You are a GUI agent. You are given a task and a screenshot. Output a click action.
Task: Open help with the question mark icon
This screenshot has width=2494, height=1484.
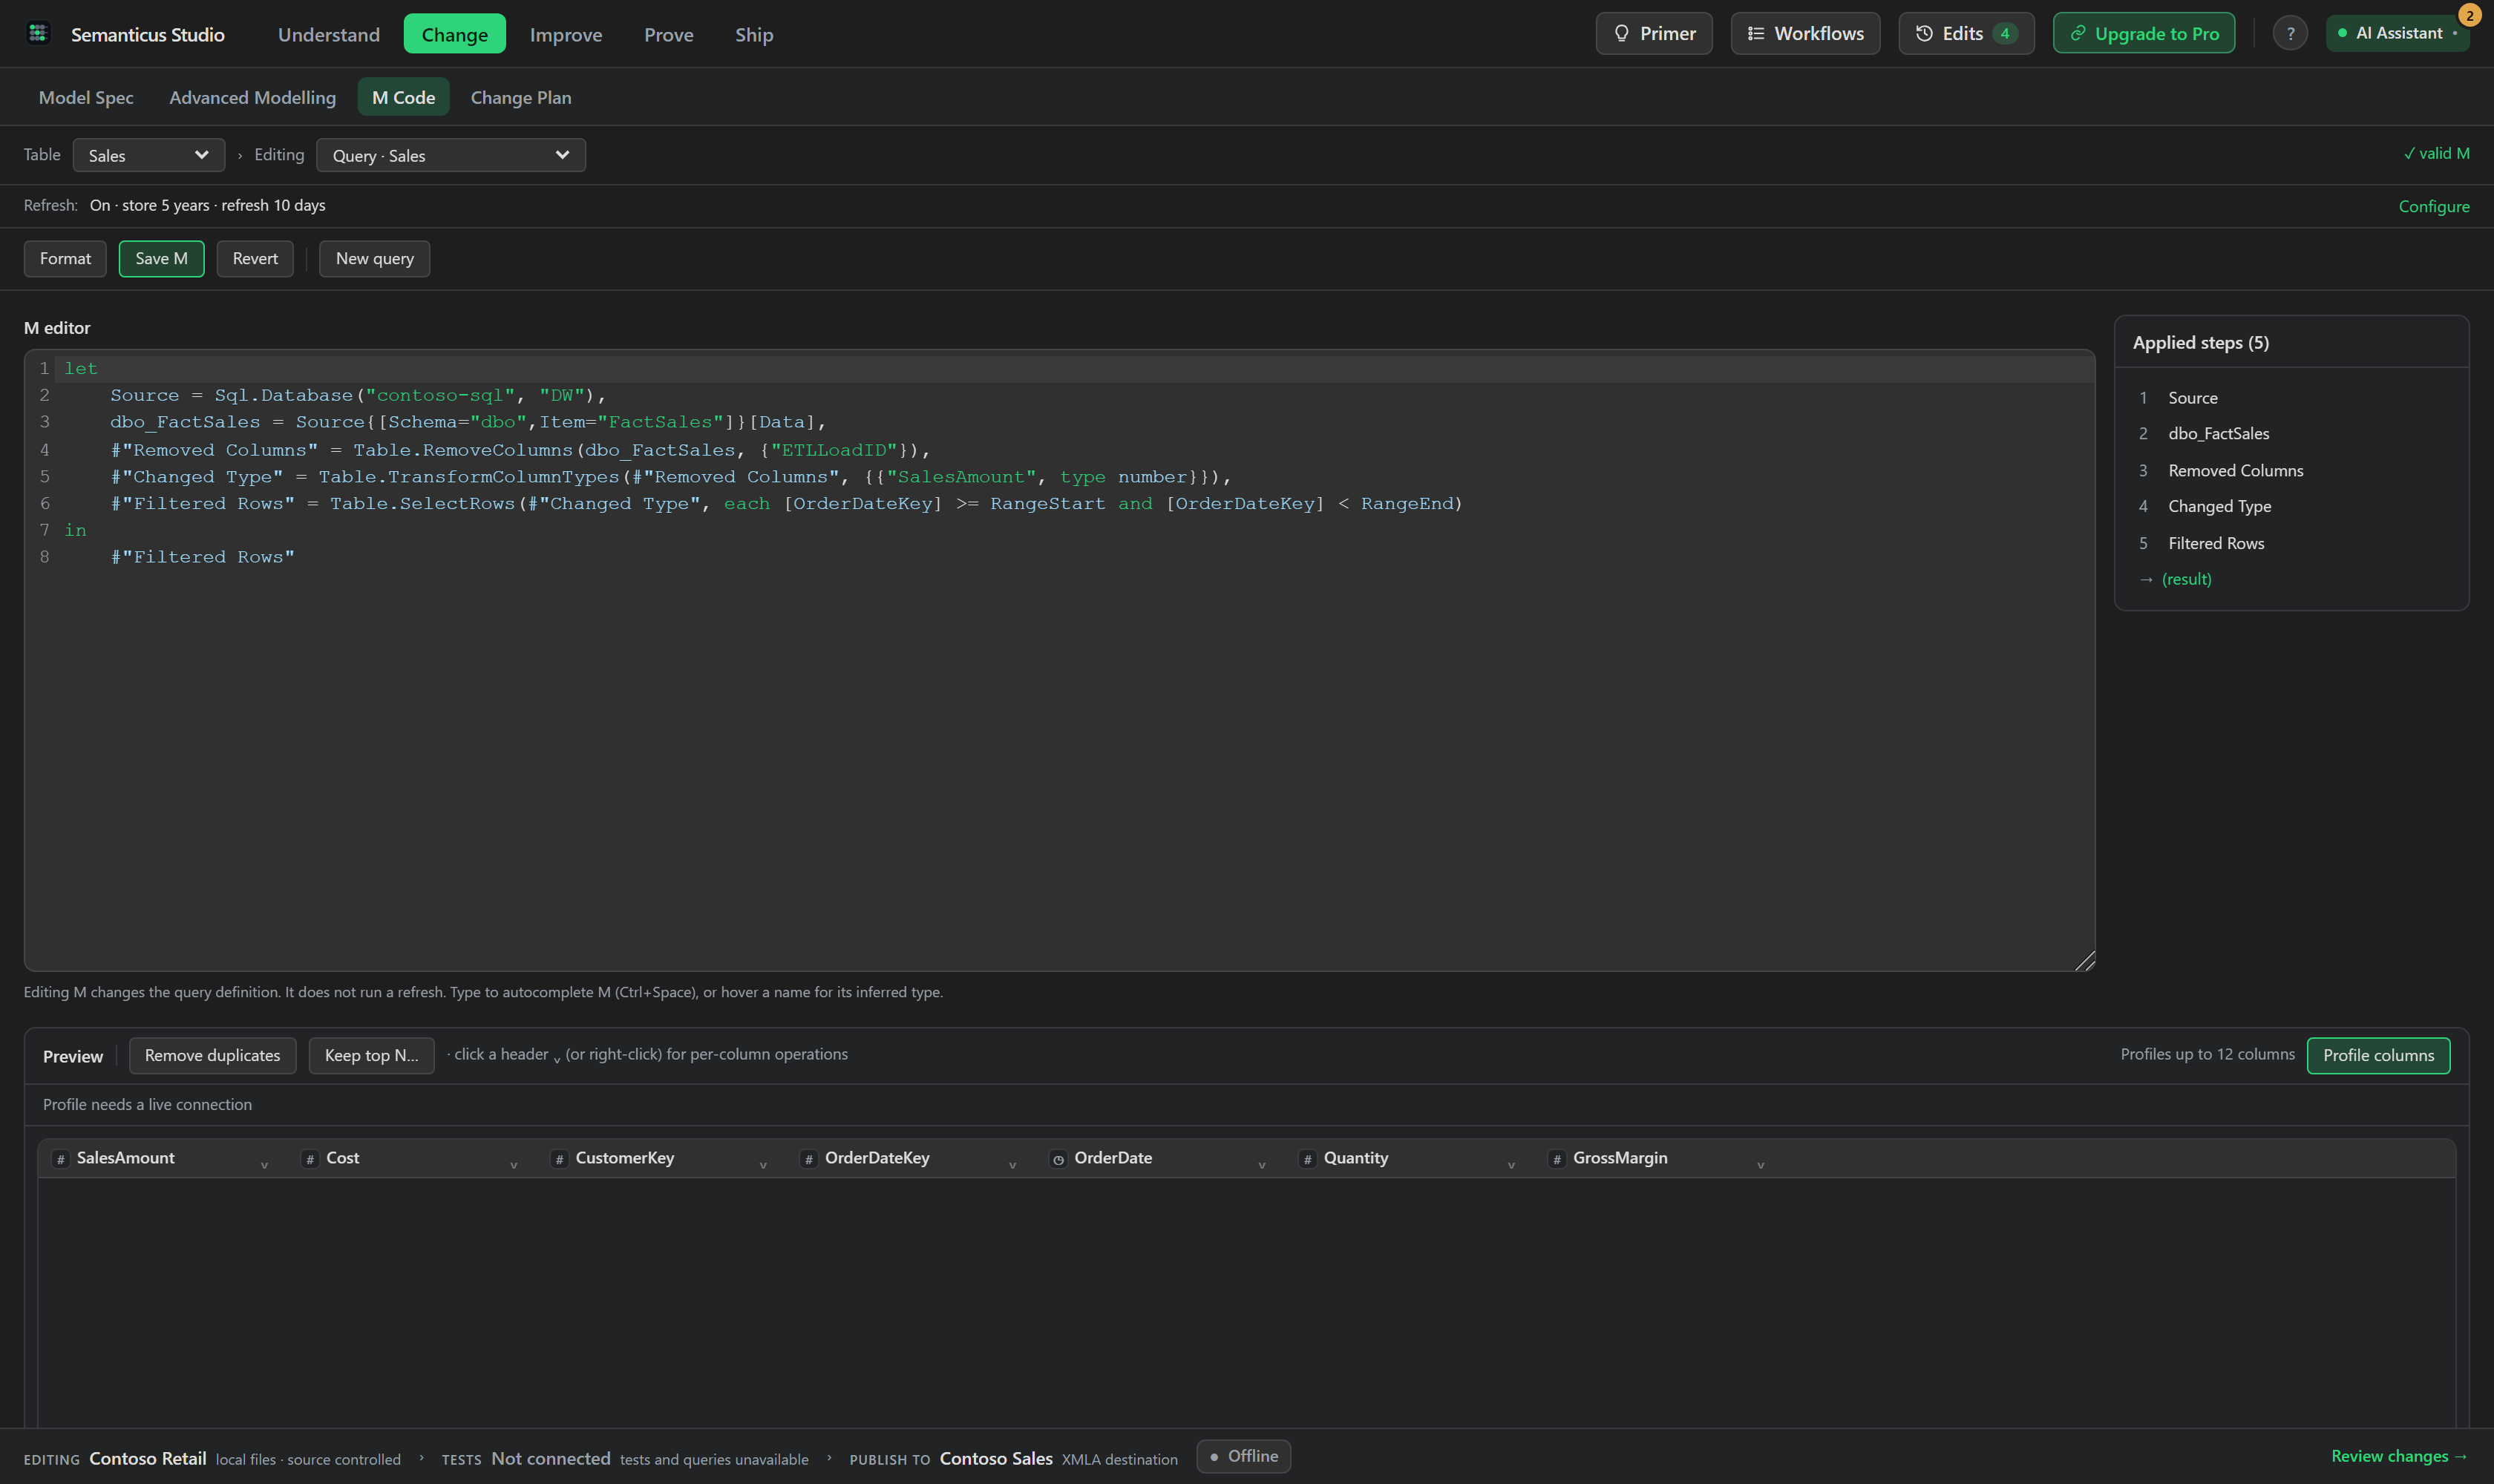[x=2290, y=33]
